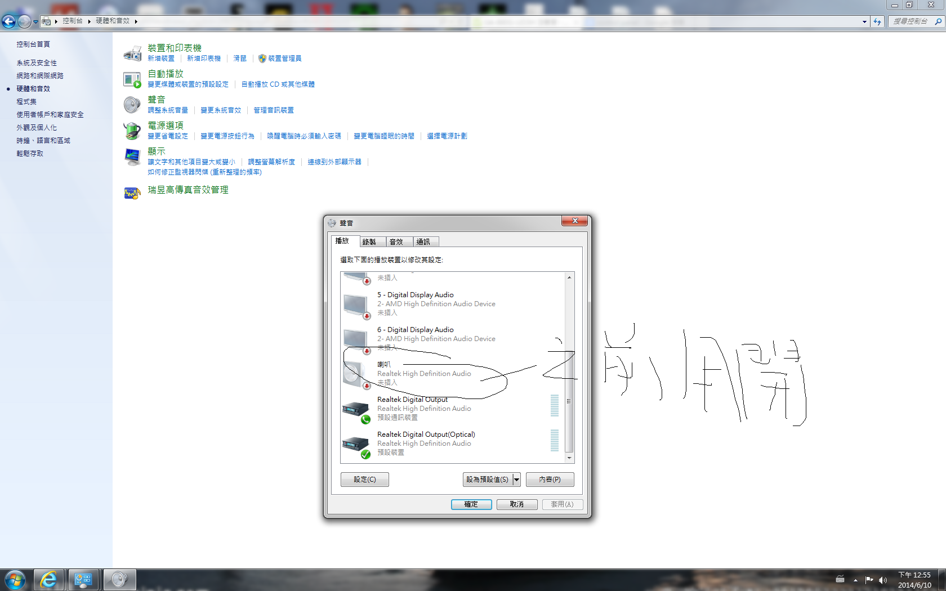946x591 pixels.
Task: Go to 控制台首頁 in sidebar
Action: point(33,44)
